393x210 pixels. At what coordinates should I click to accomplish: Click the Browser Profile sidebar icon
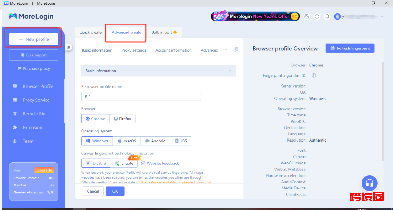15,86
